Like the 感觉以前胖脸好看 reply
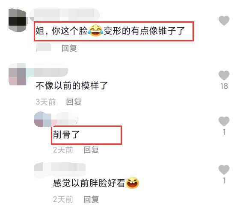 pos(224,170)
